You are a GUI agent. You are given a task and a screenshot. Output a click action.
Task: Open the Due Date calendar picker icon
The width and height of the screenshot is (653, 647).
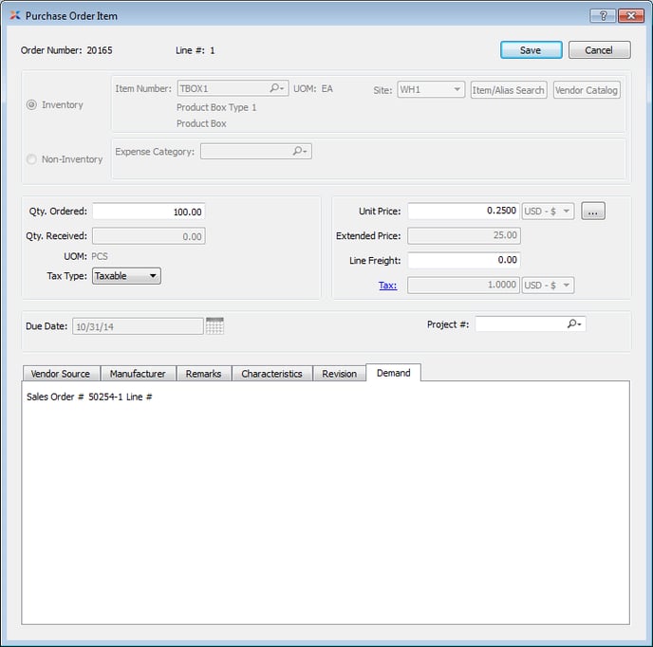(x=215, y=325)
